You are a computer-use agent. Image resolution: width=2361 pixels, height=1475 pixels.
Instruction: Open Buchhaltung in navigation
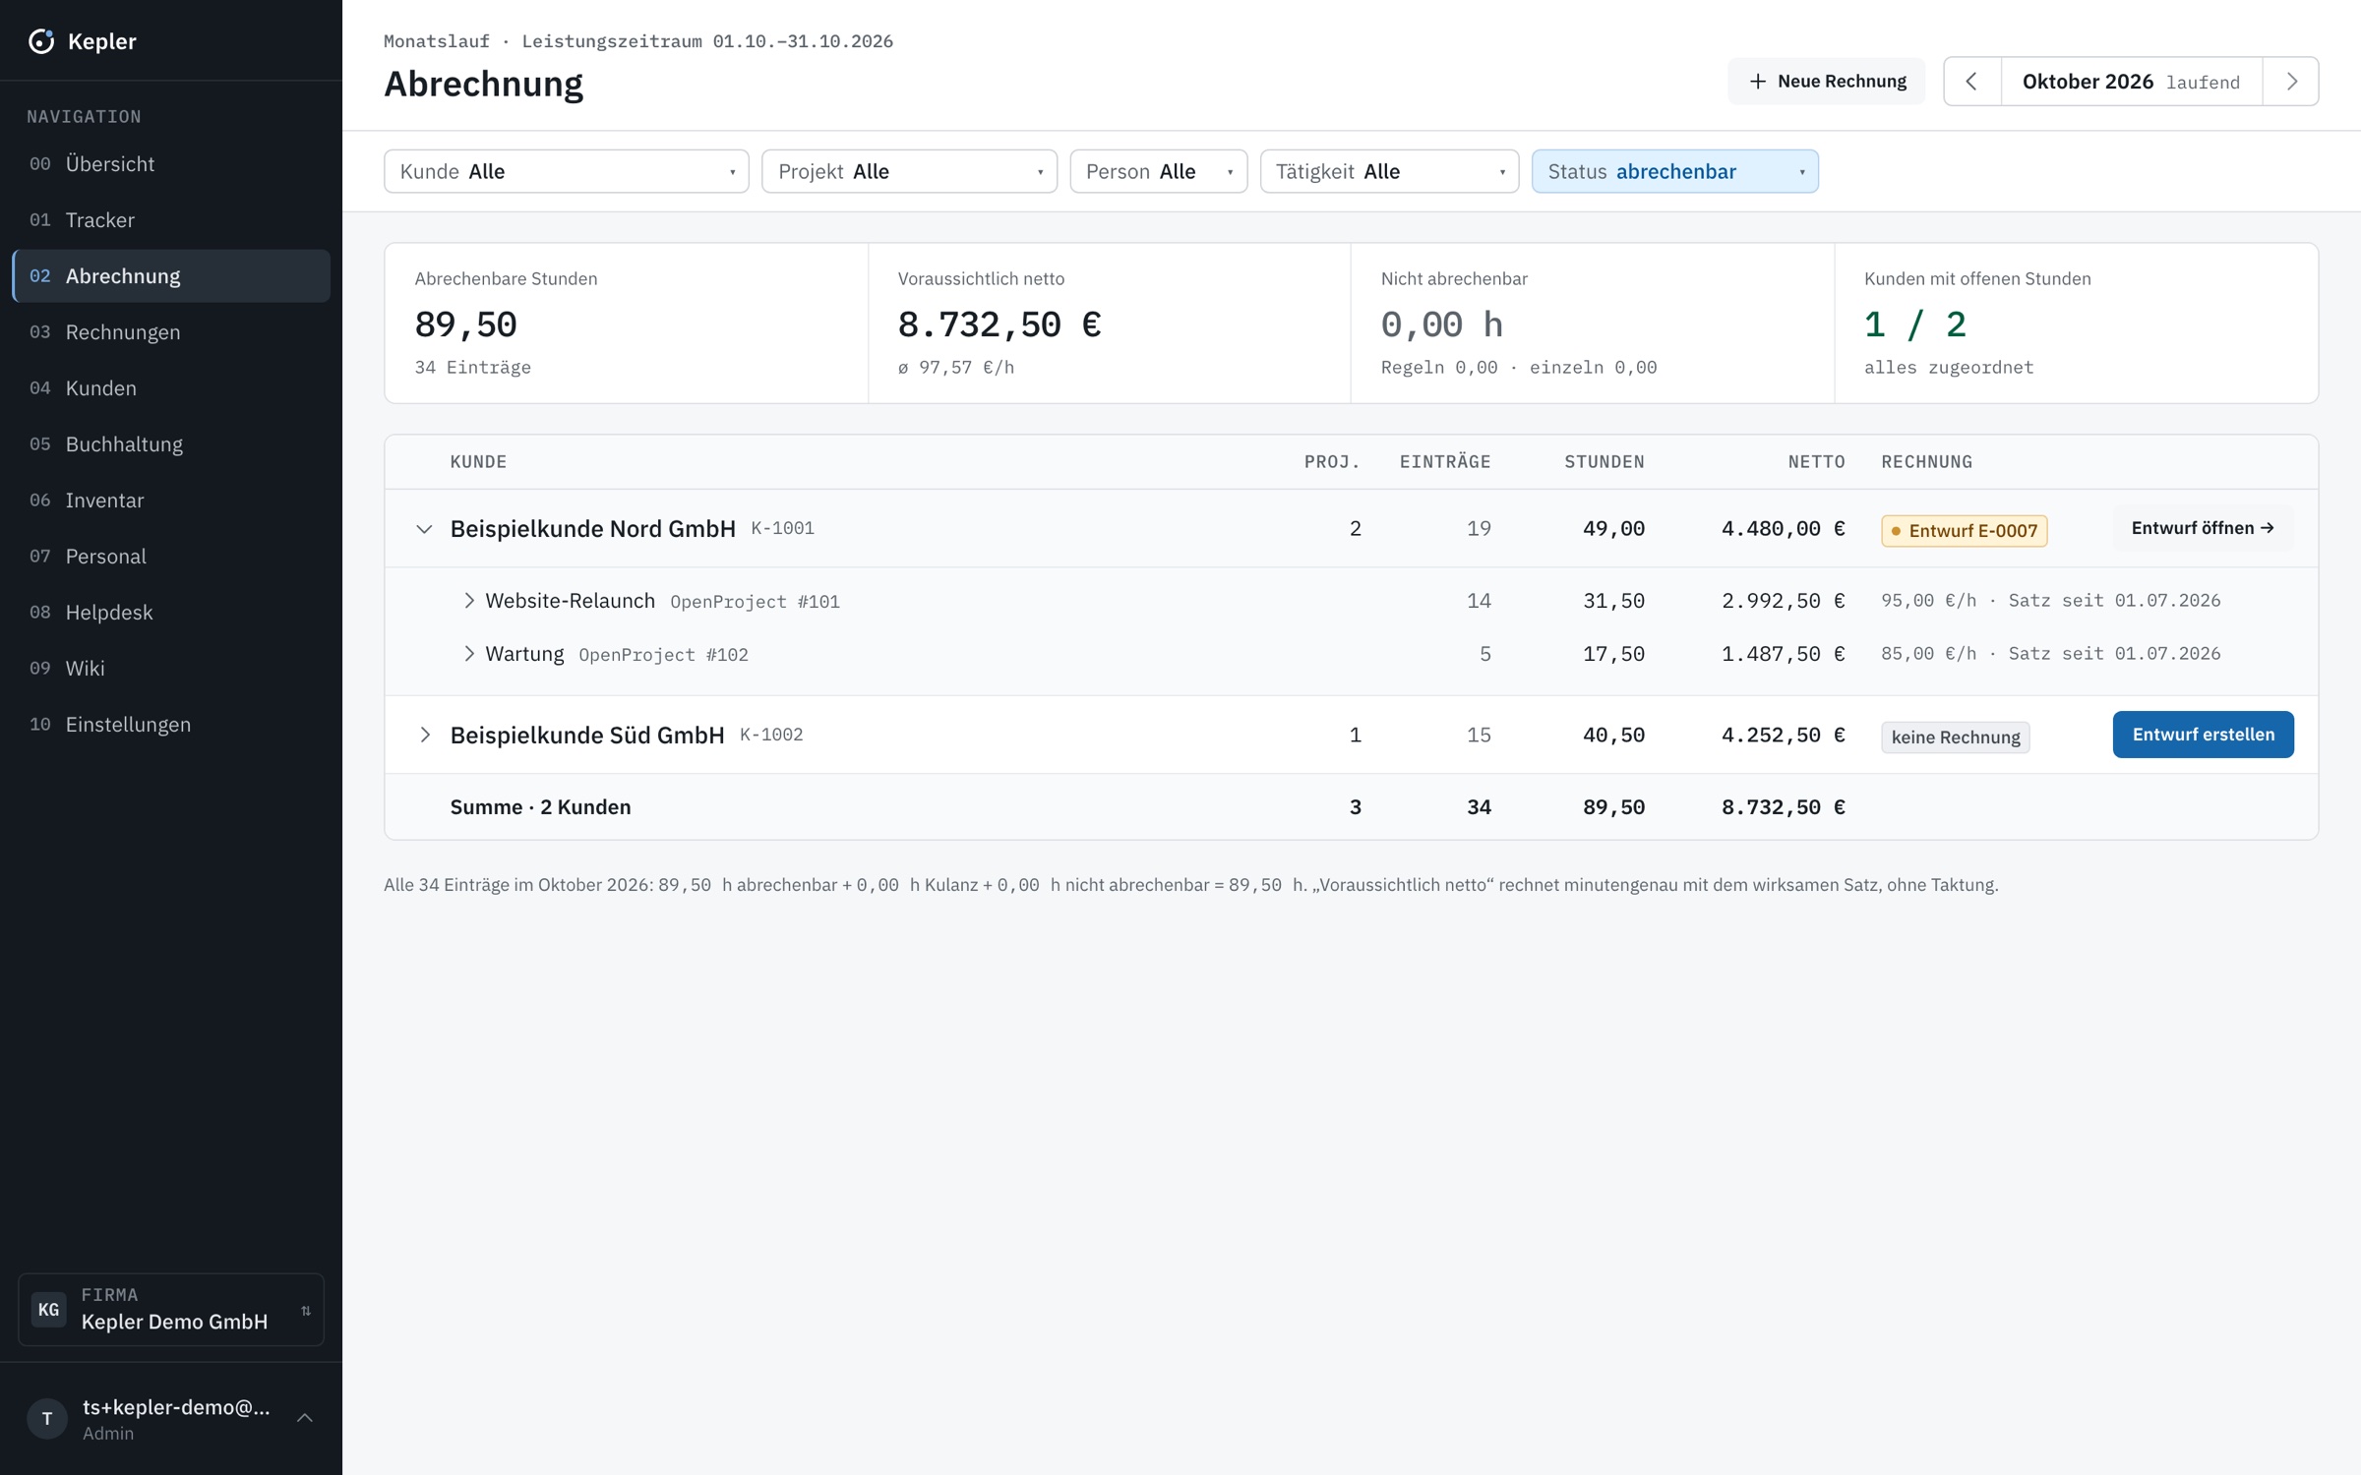pos(171,444)
